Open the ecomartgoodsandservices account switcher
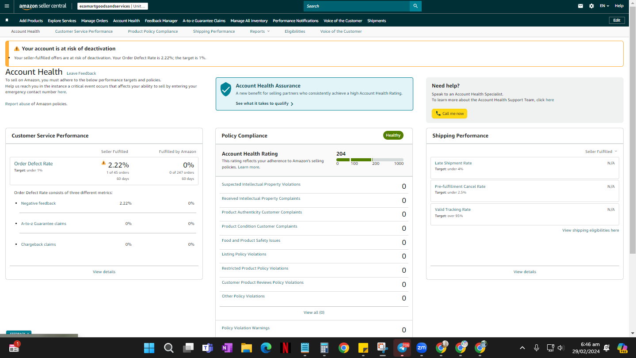The height and width of the screenshot is (358, 636). 112,6
